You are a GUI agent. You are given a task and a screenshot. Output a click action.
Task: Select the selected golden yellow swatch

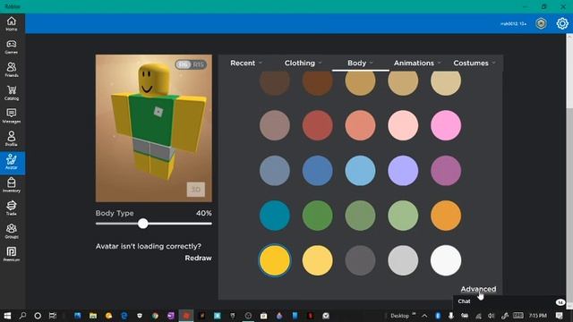pyautogui.click(x=275, y=260)
